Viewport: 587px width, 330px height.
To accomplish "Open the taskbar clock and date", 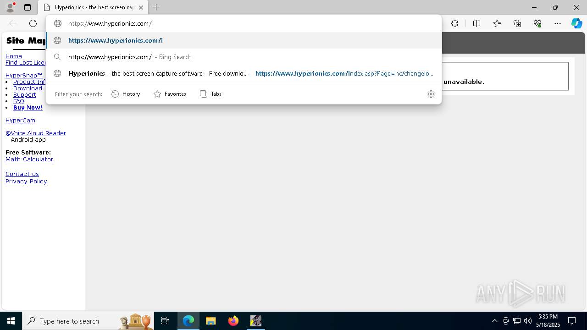I will point(548,321).
